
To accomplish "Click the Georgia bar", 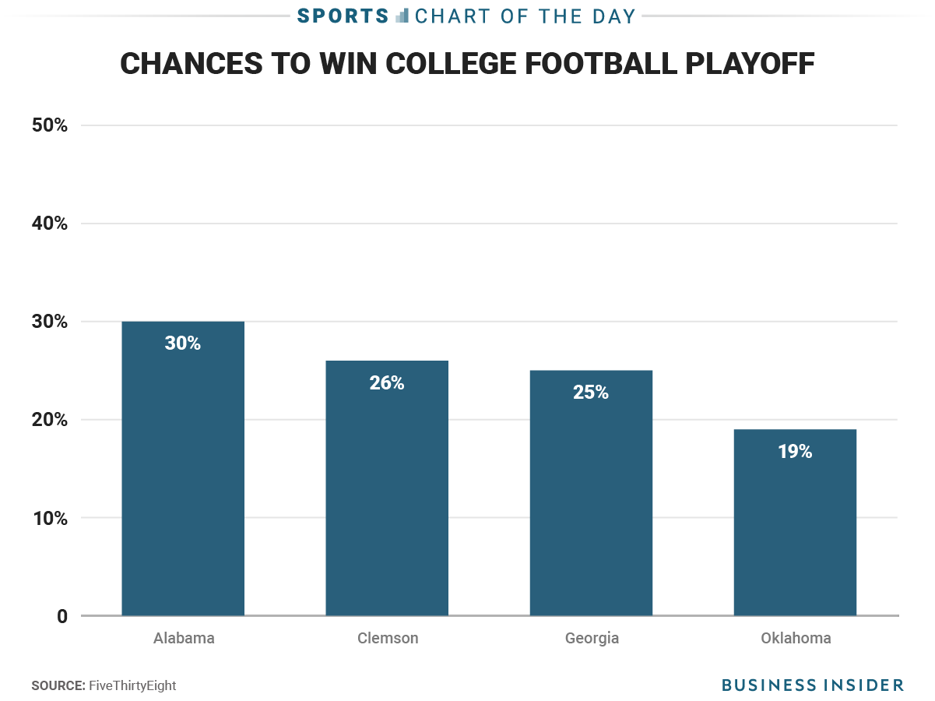I will (591, 506).
